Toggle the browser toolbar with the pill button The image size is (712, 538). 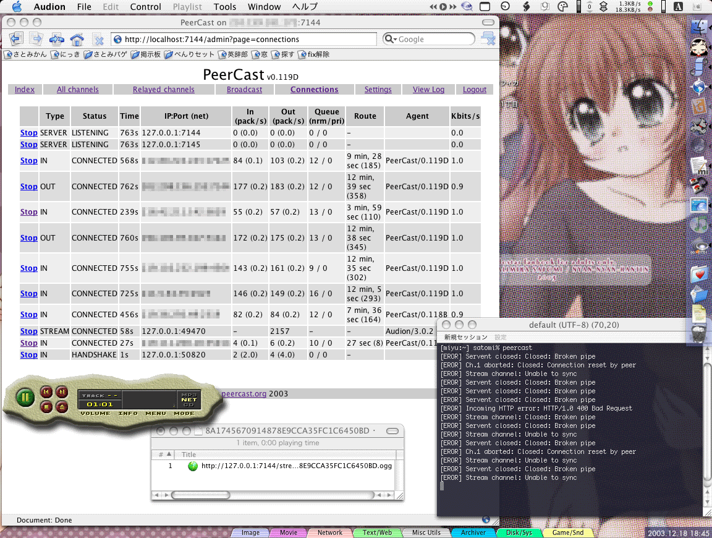pos(488,22)
